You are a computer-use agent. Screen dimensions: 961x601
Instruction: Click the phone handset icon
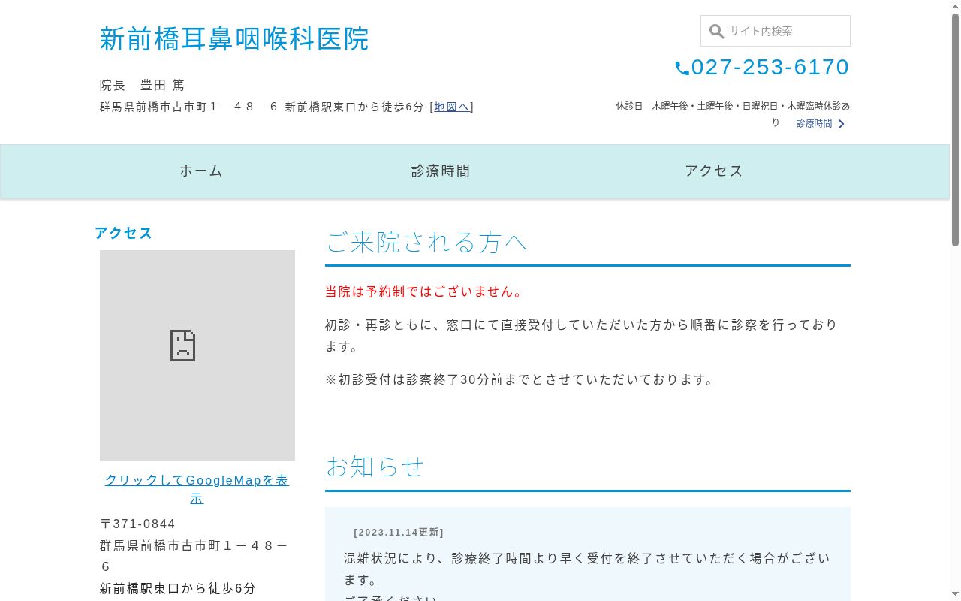point(682,69)
